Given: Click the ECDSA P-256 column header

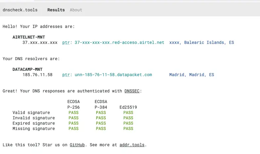Looking at the screenshot, I should [73, 104].
